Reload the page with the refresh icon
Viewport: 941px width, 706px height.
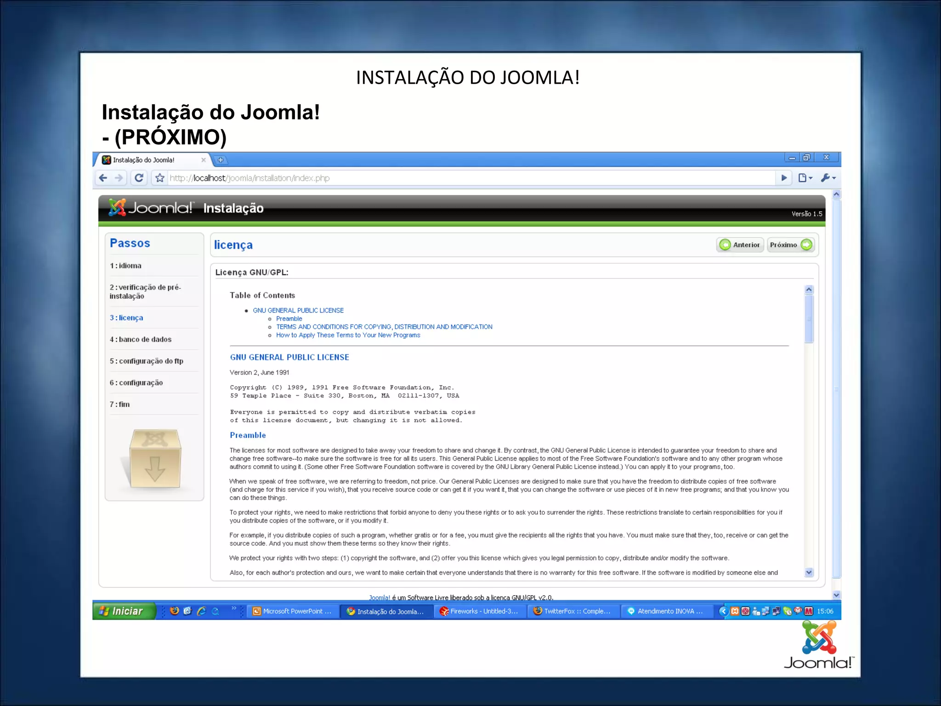[x=139, y=178]
